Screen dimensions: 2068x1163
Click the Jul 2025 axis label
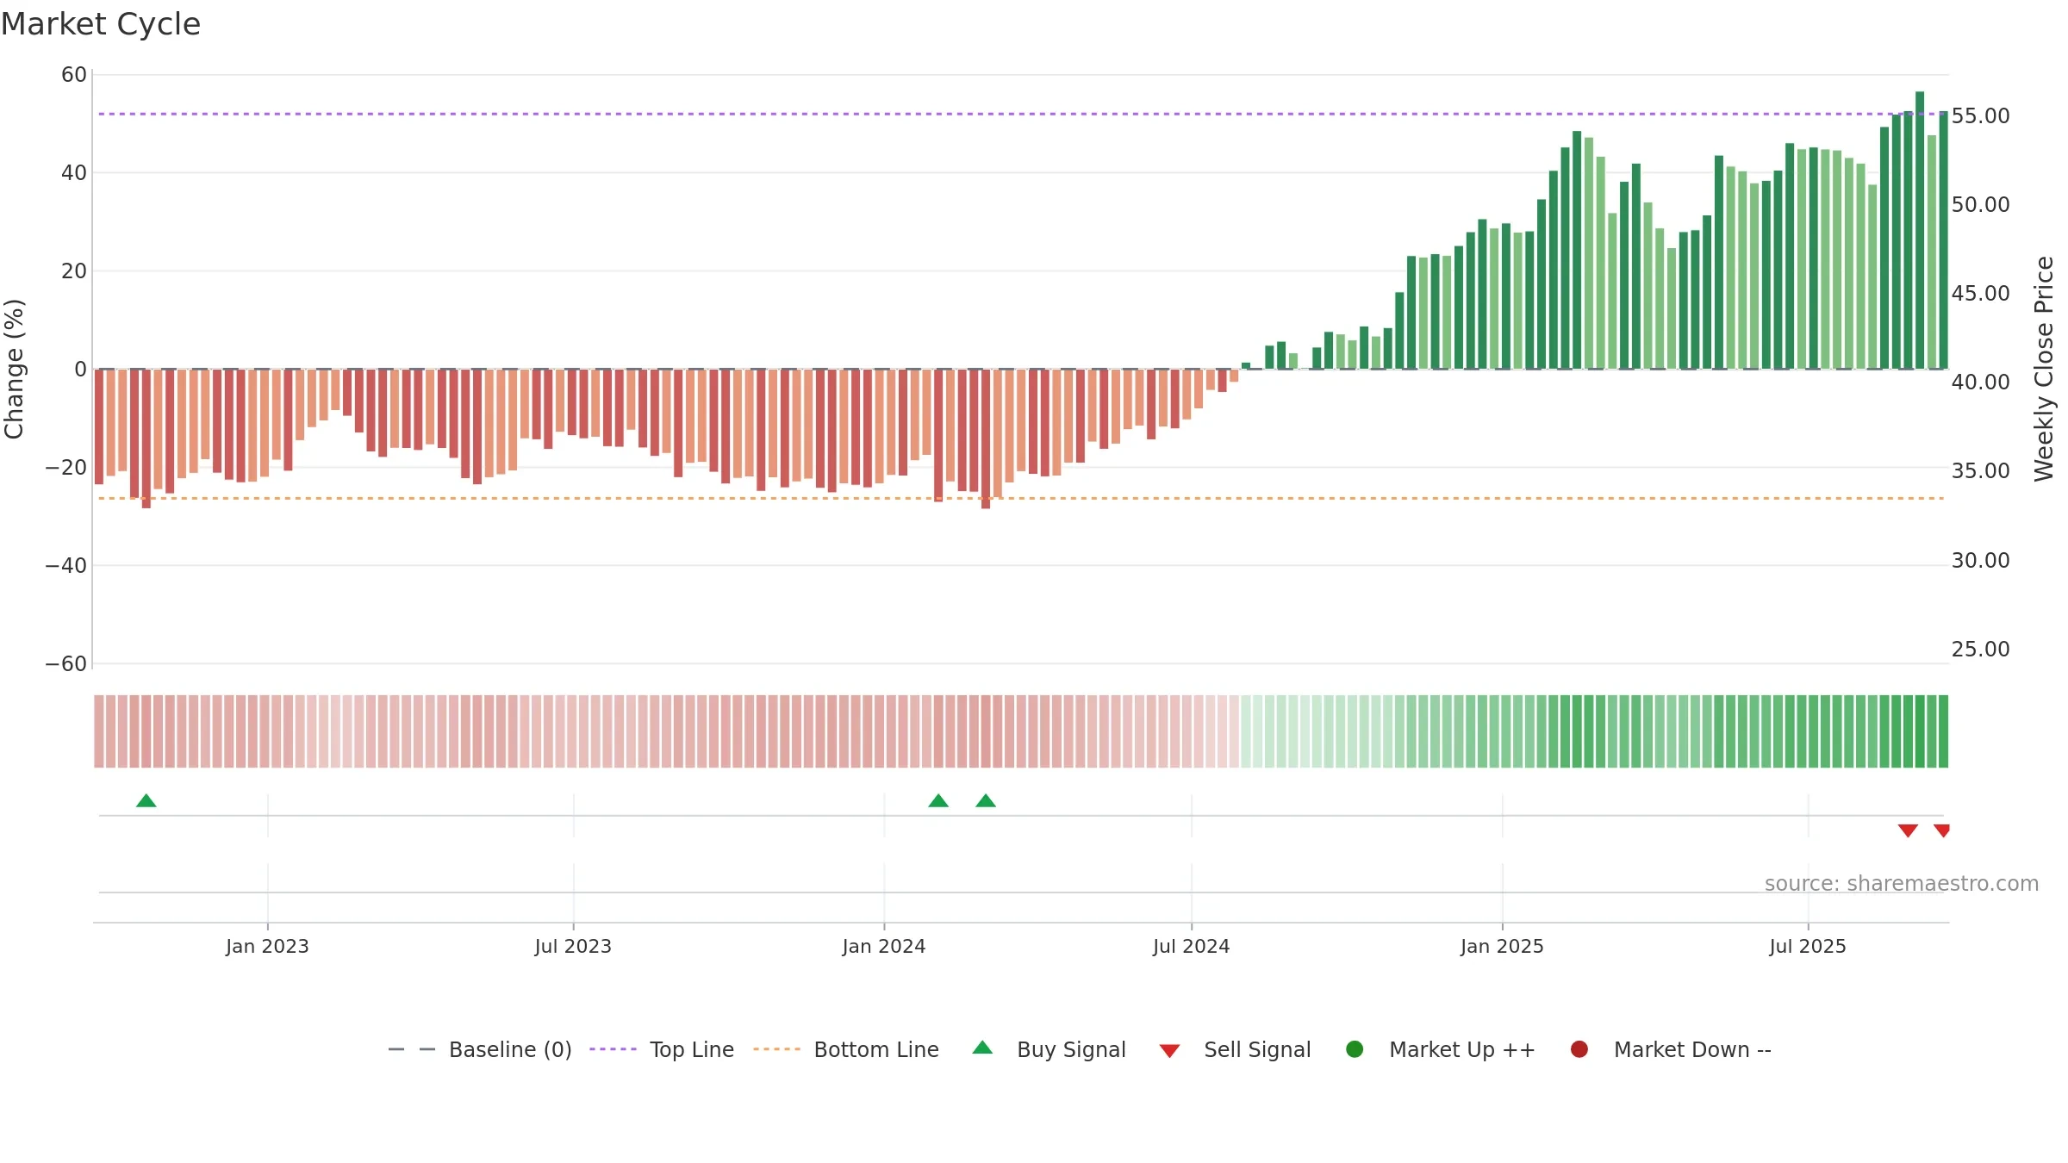[x=1808, y=946]
